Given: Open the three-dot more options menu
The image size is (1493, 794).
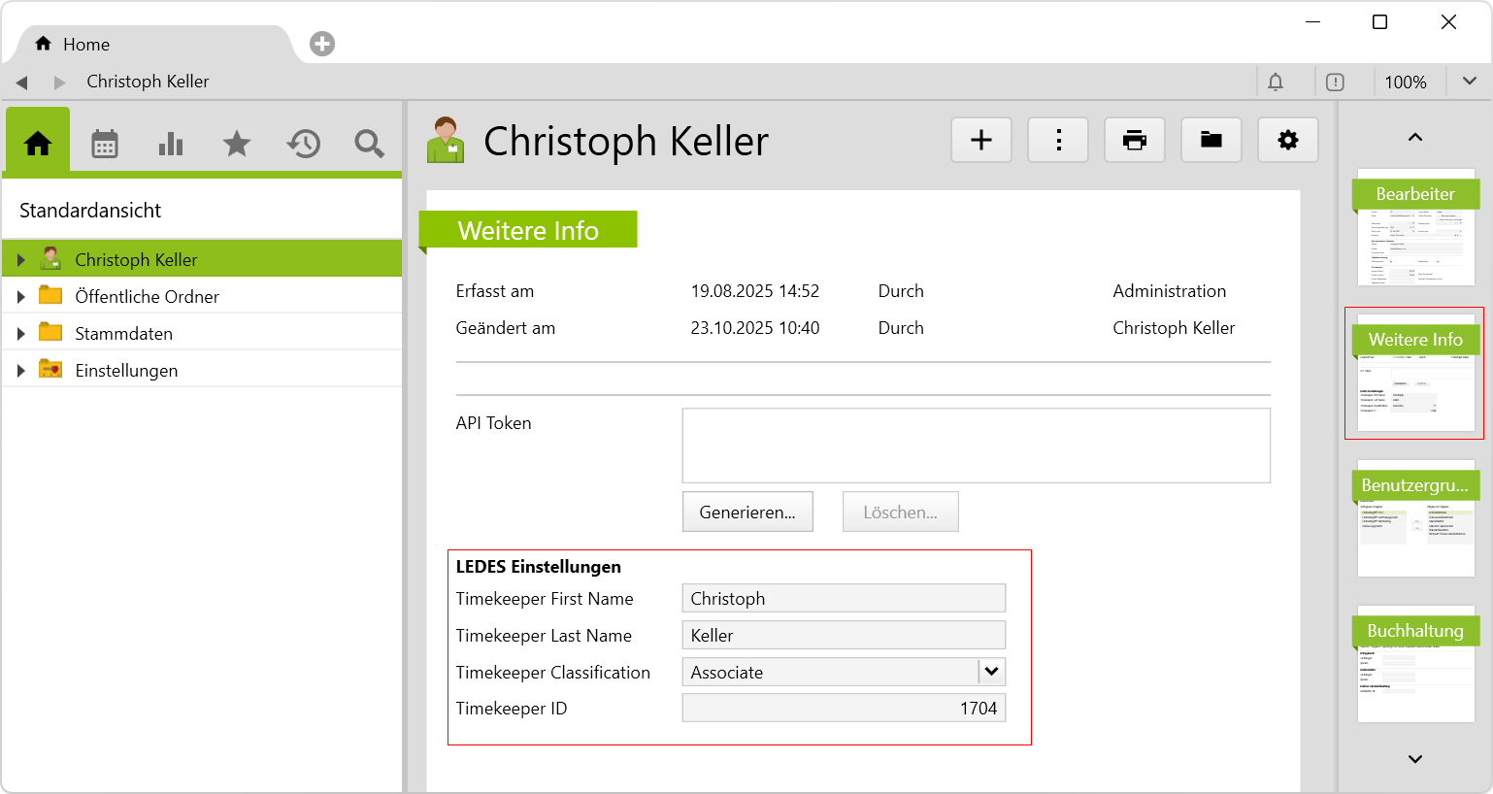Looking at the screenshot, I should click(1058, 140).
